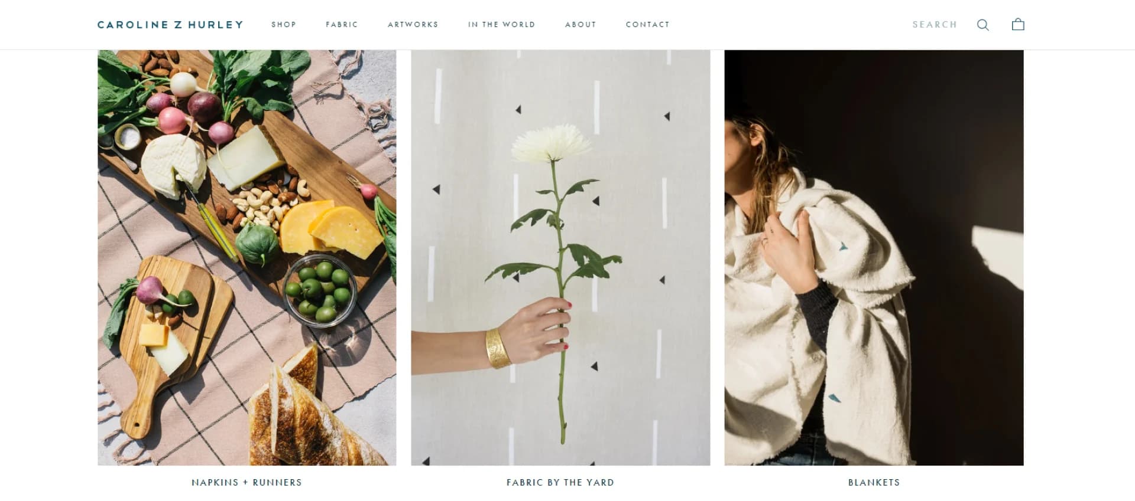Image resolution: width=1135 pixels, height=501 pixels.
Task: Focus the Search text field
Action: click(x=935, y=25)
